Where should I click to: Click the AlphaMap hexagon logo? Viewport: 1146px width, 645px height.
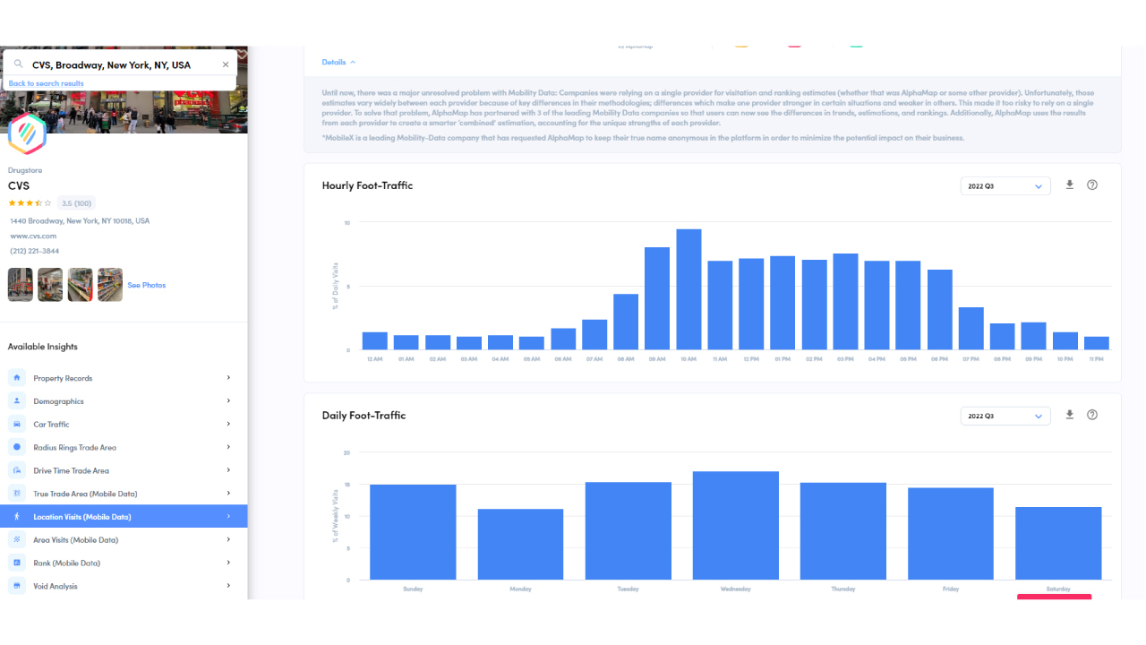(27, 133)
